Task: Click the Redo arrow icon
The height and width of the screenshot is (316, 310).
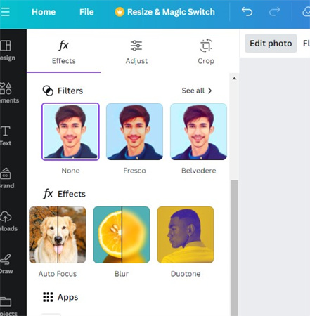Action: pos(274,11)
